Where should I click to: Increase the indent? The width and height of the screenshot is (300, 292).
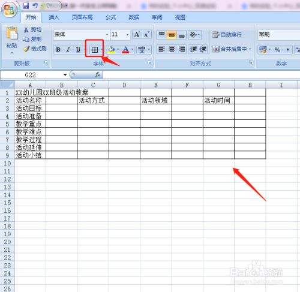tap(203, 49)
